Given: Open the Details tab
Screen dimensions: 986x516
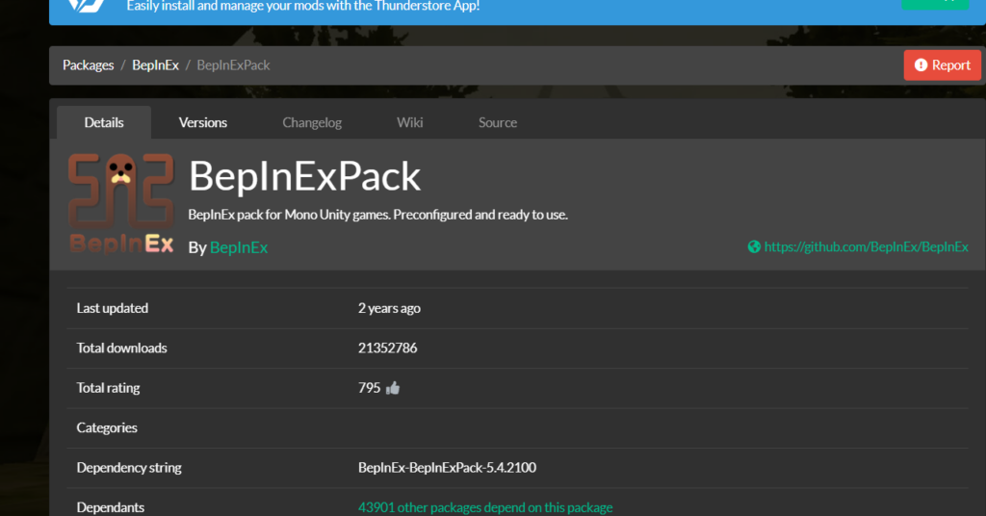Looking at the screenshot, I should (x=104, y=122).
